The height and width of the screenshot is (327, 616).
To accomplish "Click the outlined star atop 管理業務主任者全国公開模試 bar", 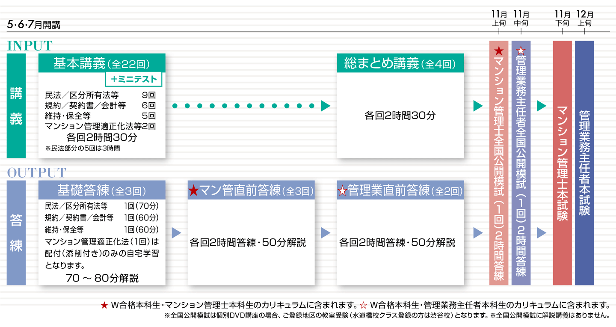I will (521, 51).
